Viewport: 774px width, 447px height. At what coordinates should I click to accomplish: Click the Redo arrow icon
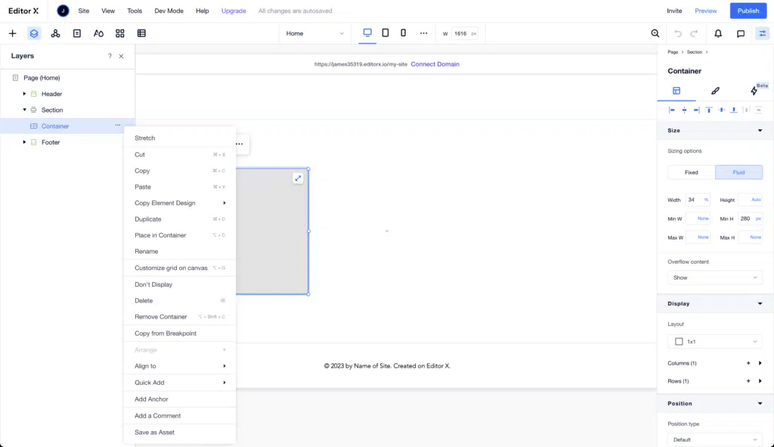point(694,33)
